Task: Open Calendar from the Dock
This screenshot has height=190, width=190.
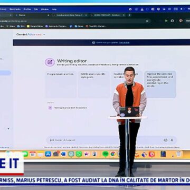Action: [x=33, y=154]
